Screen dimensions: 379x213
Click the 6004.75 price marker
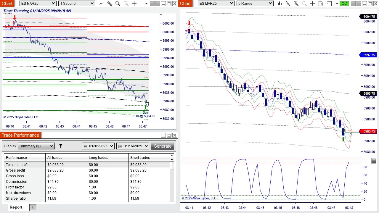click(x=369, y=17)
